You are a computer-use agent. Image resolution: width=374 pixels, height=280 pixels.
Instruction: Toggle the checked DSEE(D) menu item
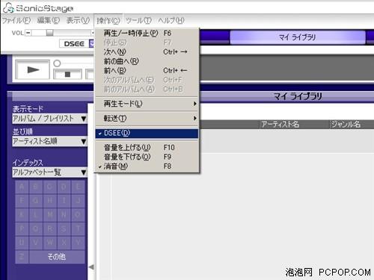click(147, 133)
